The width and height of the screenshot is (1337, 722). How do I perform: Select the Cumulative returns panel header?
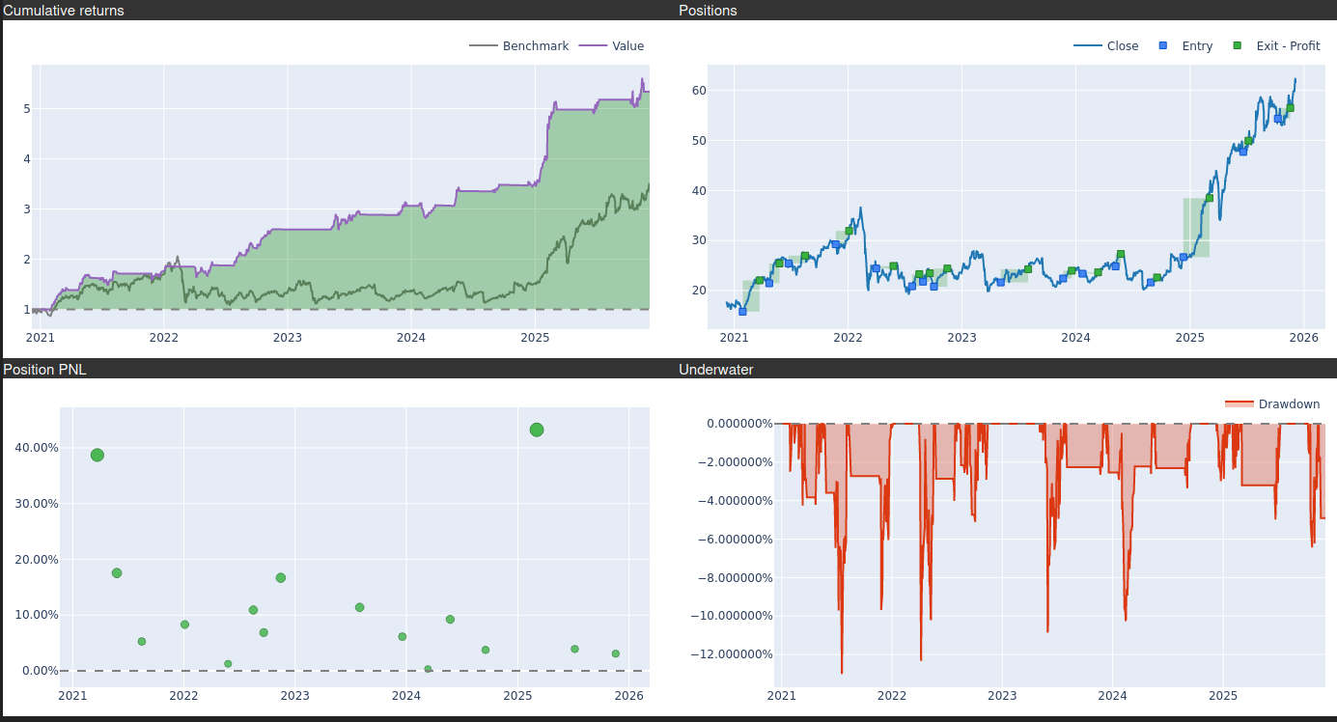(64, 11)
